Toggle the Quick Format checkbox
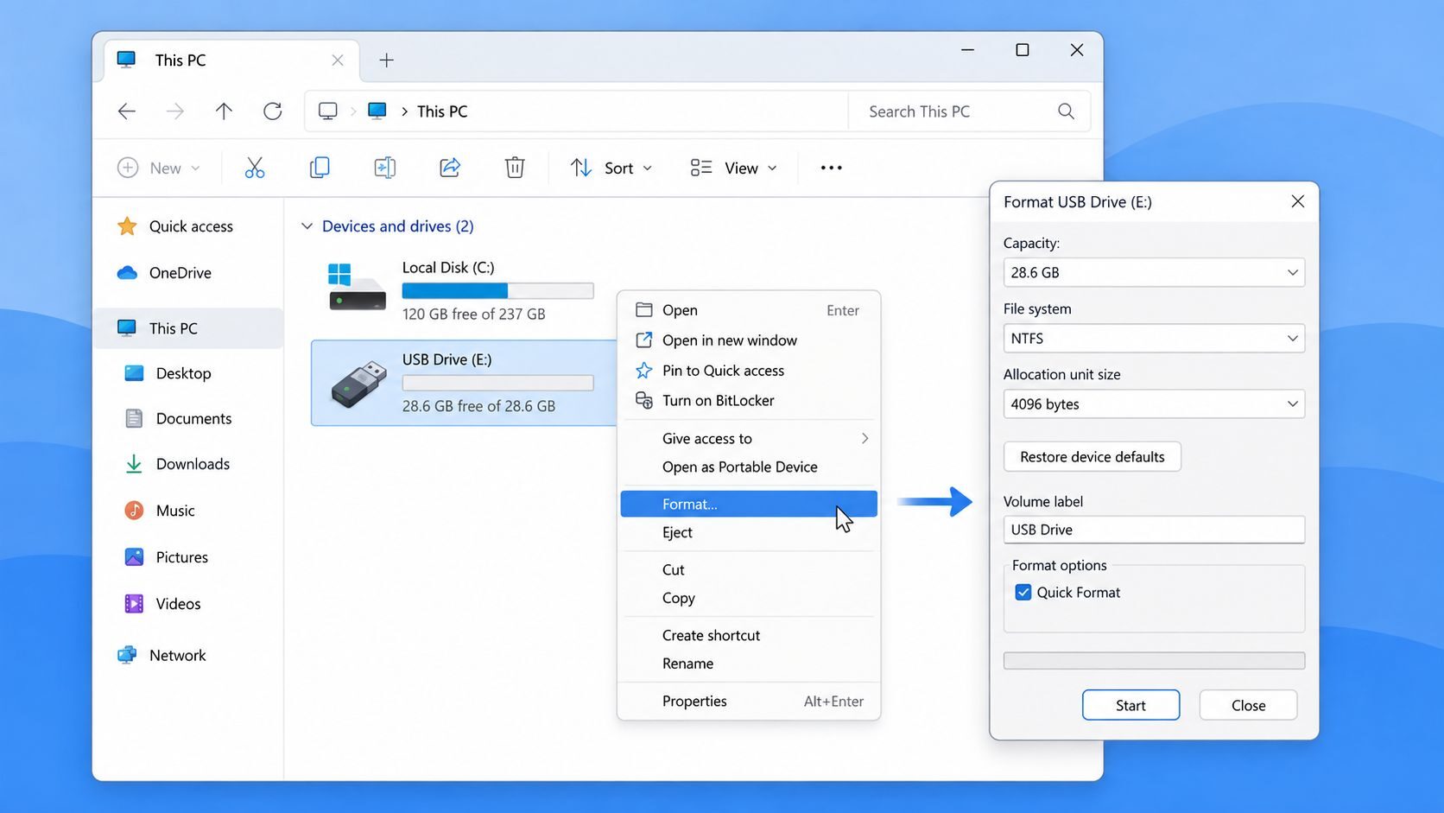Image resolution: width=1444 pixels, height=813 pixels. click(1023, 593)
